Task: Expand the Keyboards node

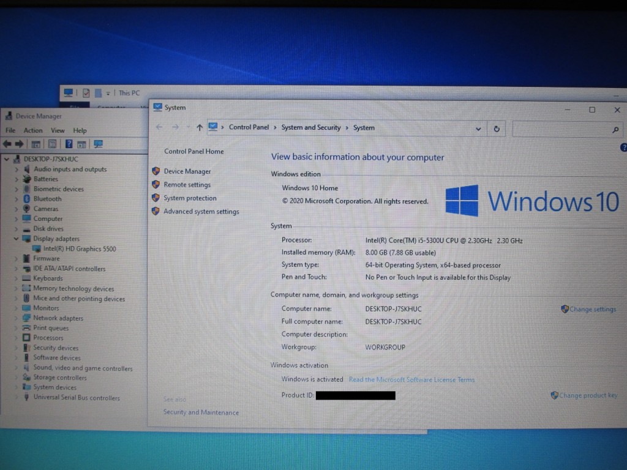Action: coord(17,278)
